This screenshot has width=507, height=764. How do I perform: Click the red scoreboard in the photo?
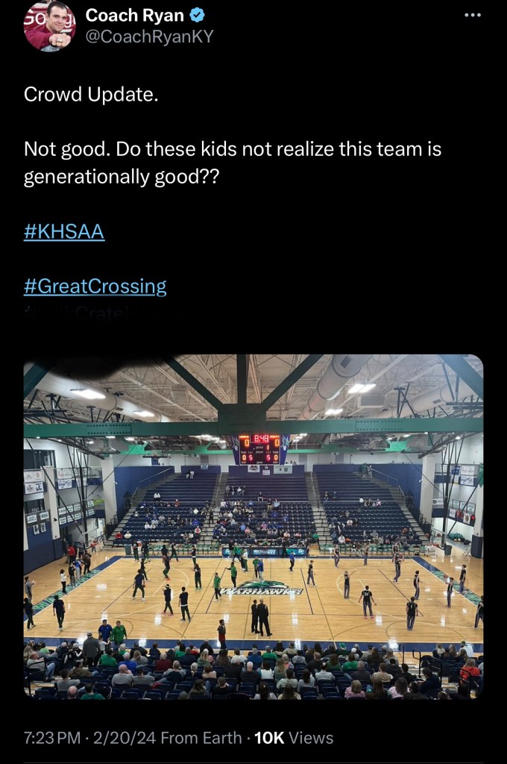[x=259, y=449]
